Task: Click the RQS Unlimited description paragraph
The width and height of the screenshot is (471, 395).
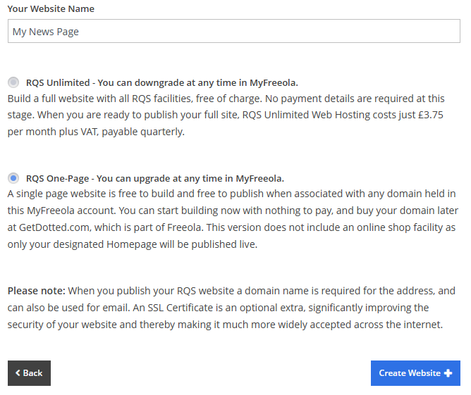Action: click(226, 115)
